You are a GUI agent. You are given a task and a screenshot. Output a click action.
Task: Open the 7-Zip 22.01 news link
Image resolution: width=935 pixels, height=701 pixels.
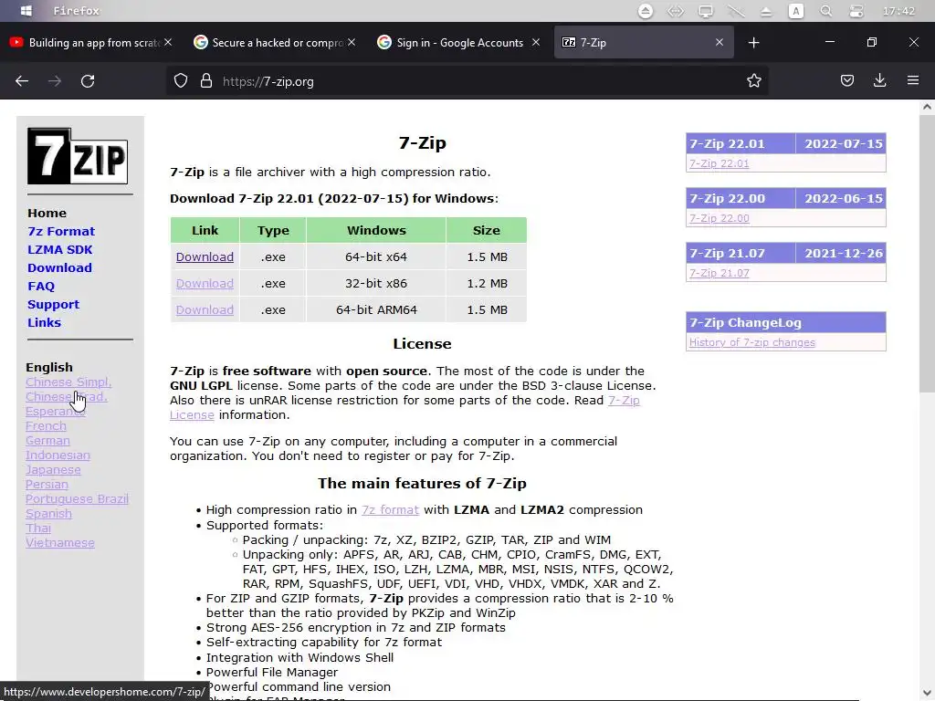coord(720,163)
